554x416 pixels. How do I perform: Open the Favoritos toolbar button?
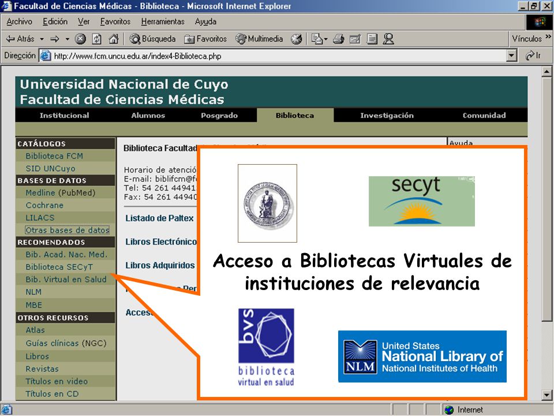[x=205, y=39]
